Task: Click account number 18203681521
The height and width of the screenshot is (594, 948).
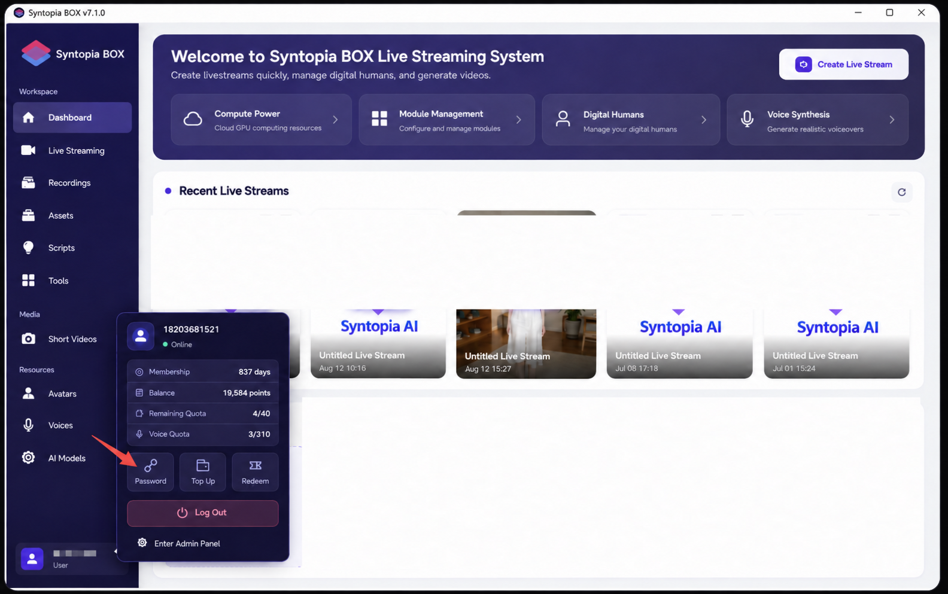Action: tap(191, 329)
